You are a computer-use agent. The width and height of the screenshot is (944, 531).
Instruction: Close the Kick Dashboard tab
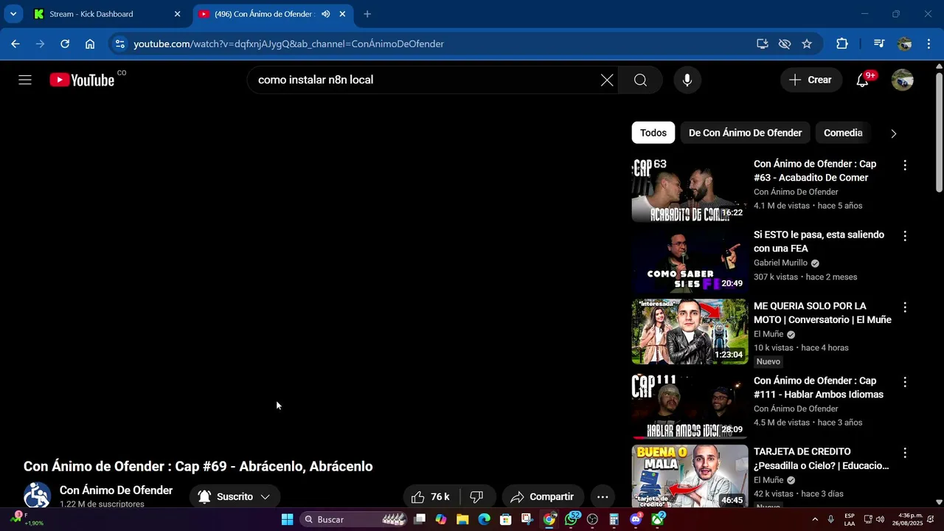click(x=177, y=14)
